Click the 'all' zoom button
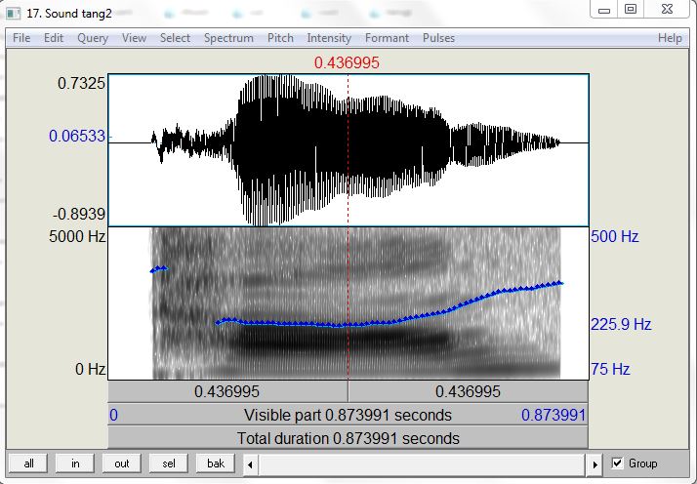 coord(28,464)
